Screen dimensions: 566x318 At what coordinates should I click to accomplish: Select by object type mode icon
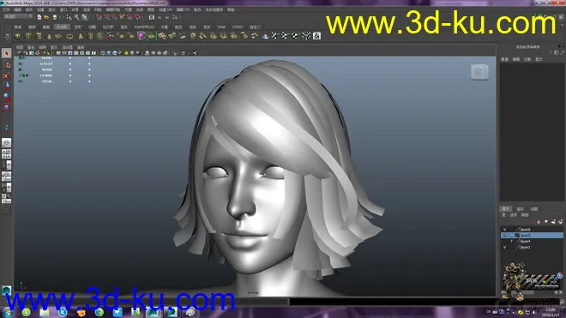[76, 17]
